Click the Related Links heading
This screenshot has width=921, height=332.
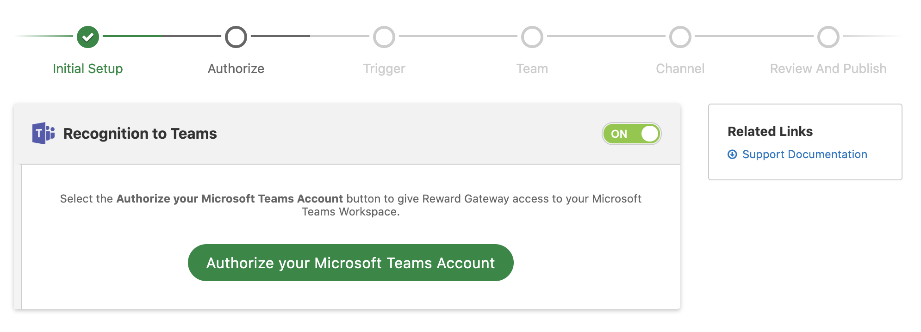point(770,131)
